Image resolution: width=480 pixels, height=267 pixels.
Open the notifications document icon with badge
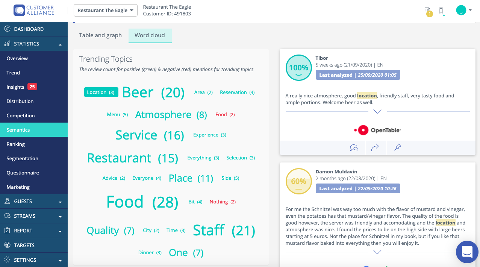428,12
